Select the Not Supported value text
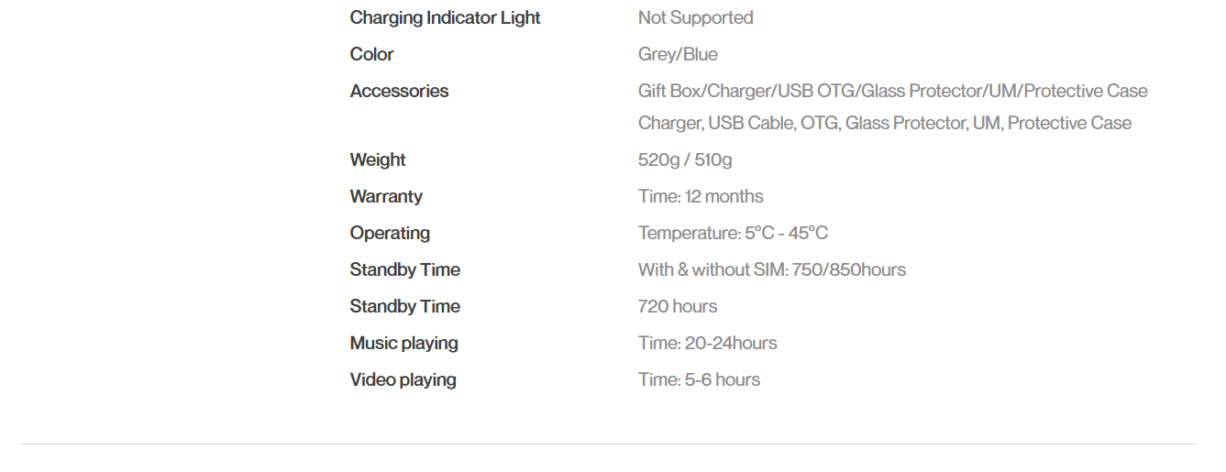1226x472 pixels. click(x=695, y=17)
